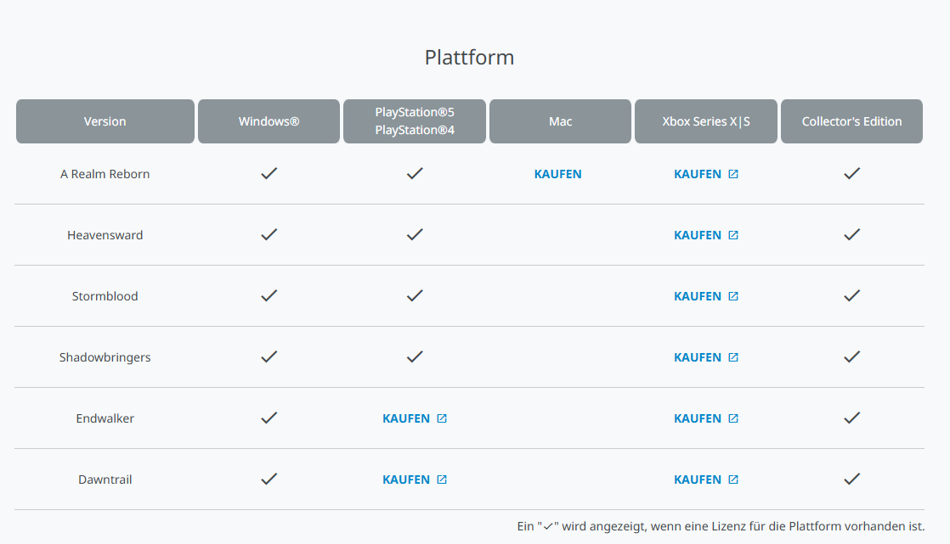
Task: Click the Collector's Edition checkmark for Heavensward
Action: click(x=851, y=235)
